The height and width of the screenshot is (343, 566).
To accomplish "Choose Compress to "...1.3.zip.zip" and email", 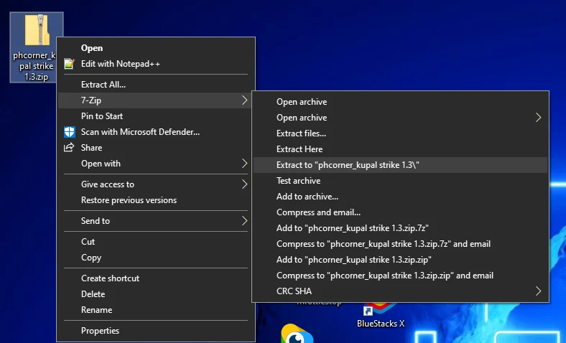I will [400, 276].
